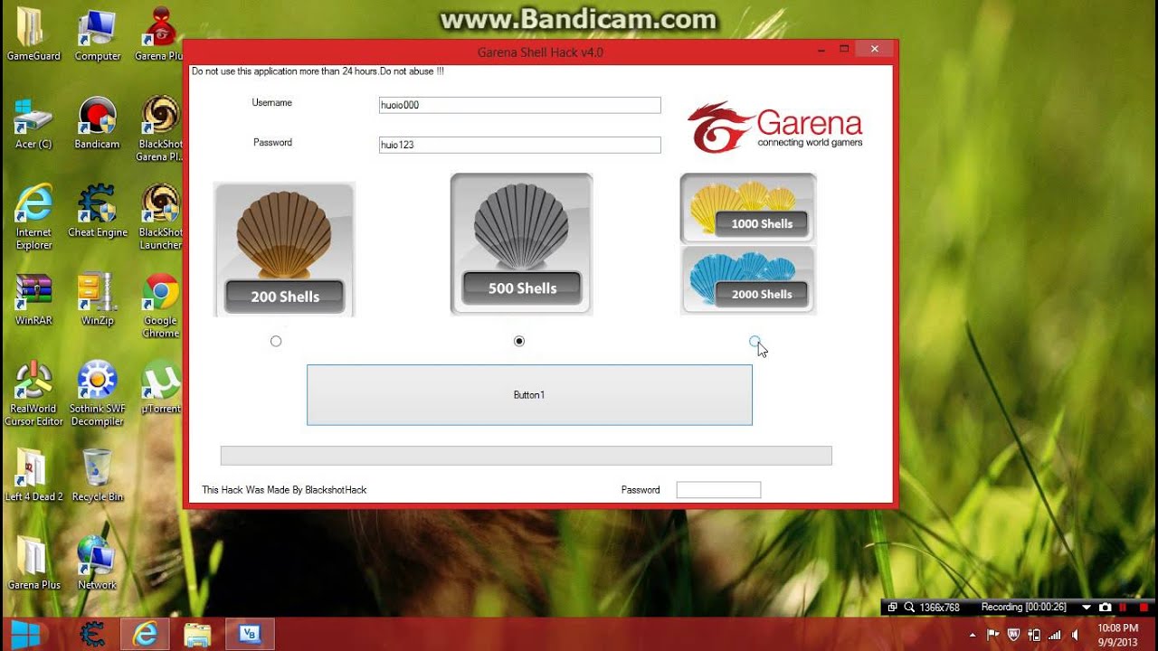
Task: Select radio button under 1000/2000 Shells
Action: [x=755, y=341]
